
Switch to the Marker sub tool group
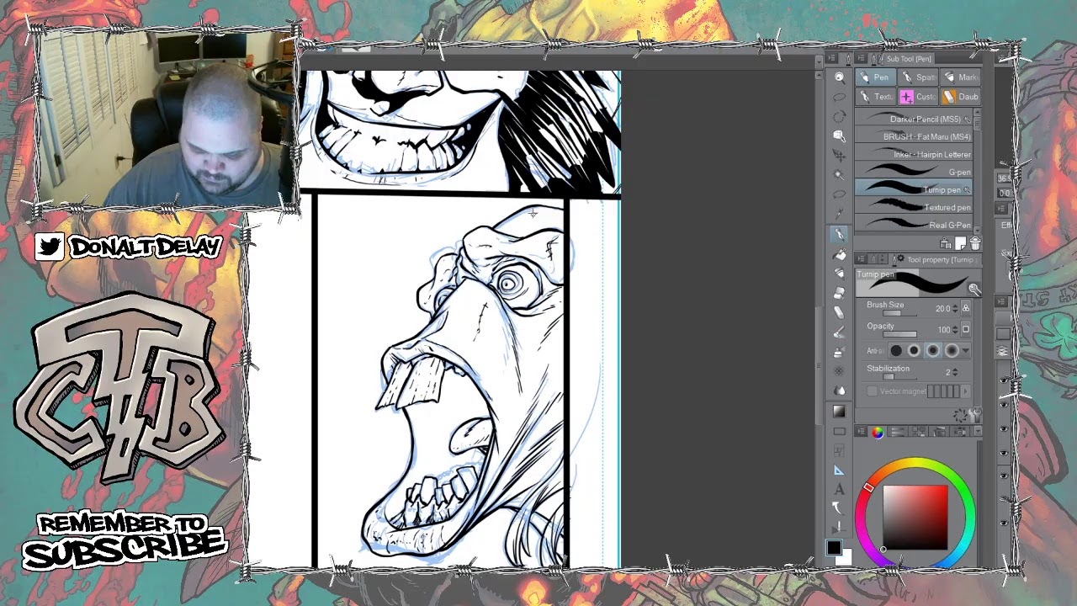[959, 77]
